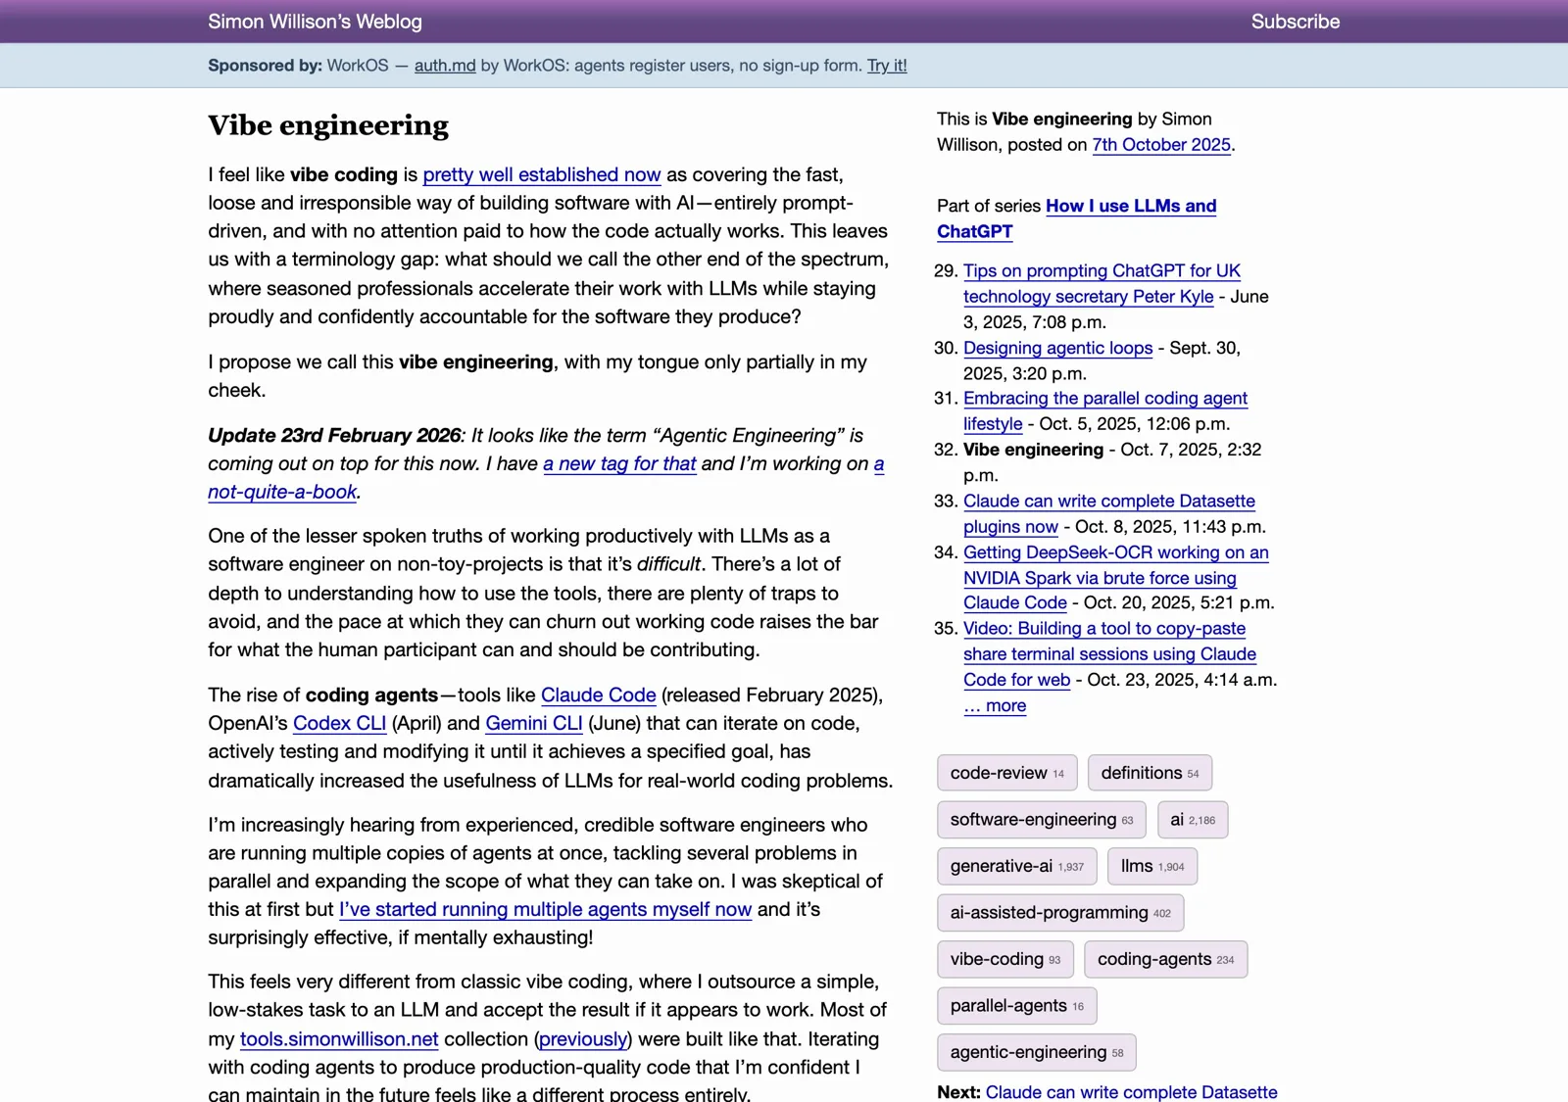The image size is (1568, 1102).
Task: Follow the Claude Code link in the article
Action: click(598, 695)
